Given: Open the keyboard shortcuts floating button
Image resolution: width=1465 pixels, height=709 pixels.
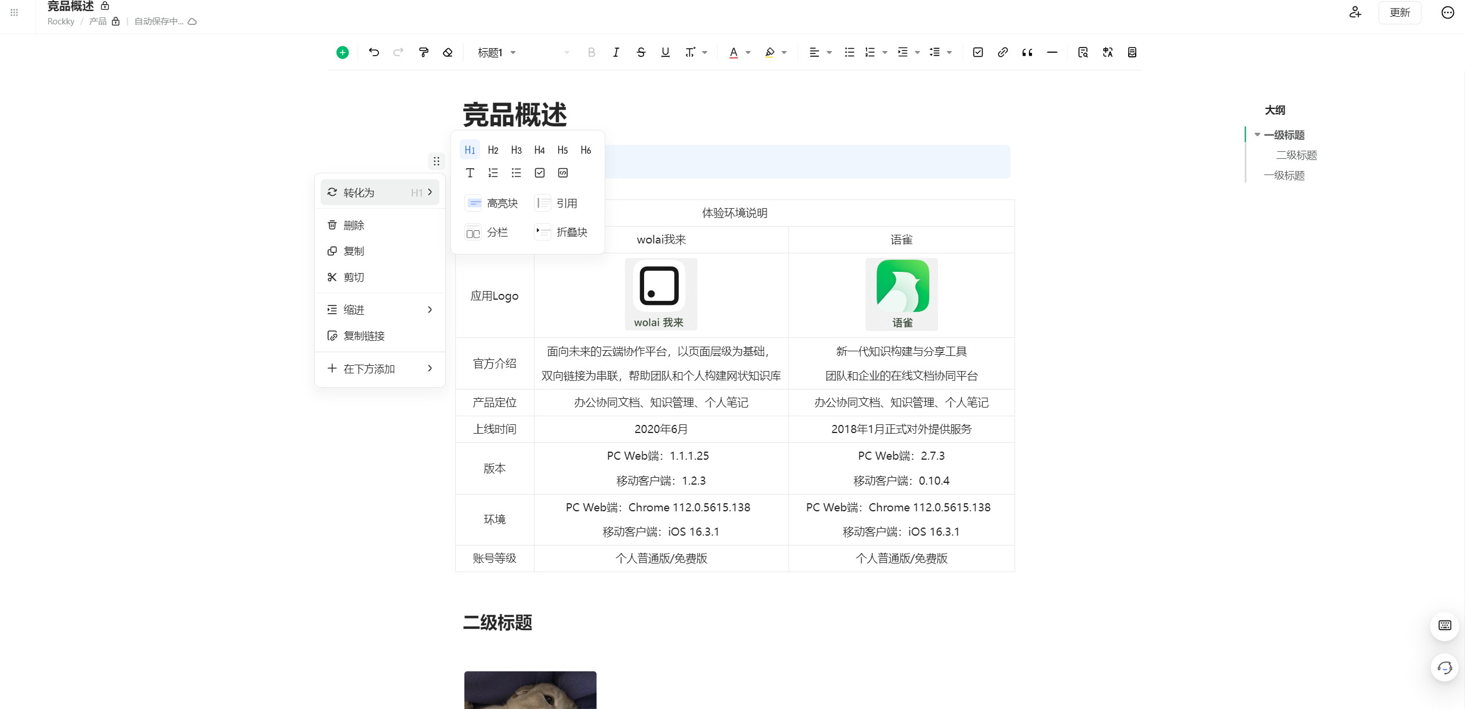Looking at the screenshot, I should (1445, 626).
